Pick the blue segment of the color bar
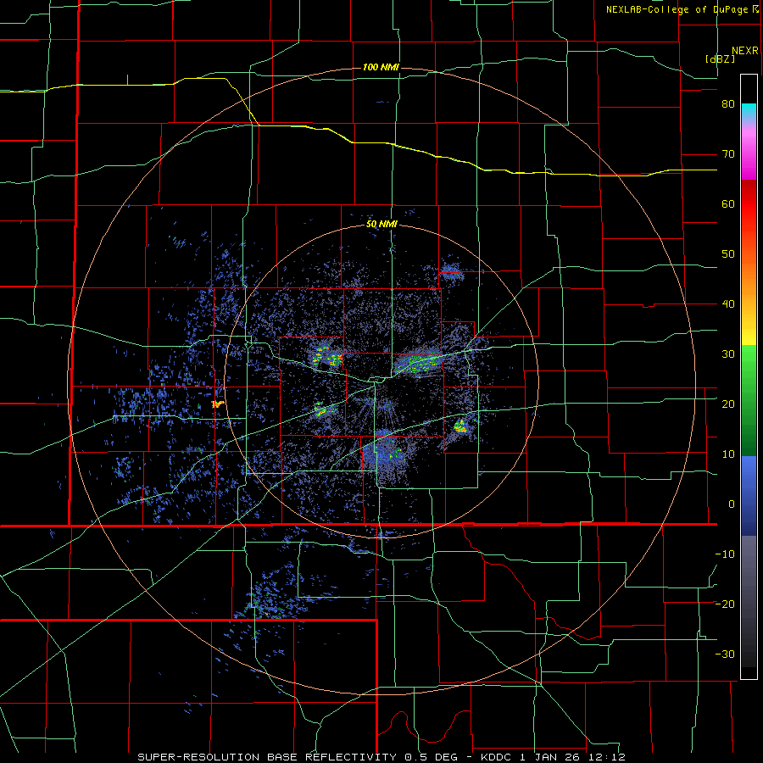Viewport: 763px width, 763px height. [749, 496]
